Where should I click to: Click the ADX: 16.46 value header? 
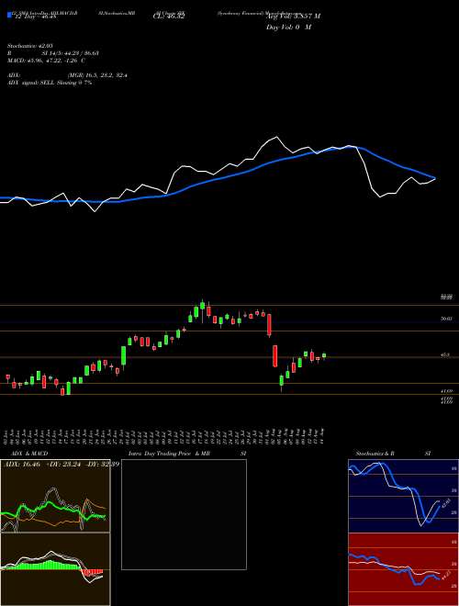point(20,465)
